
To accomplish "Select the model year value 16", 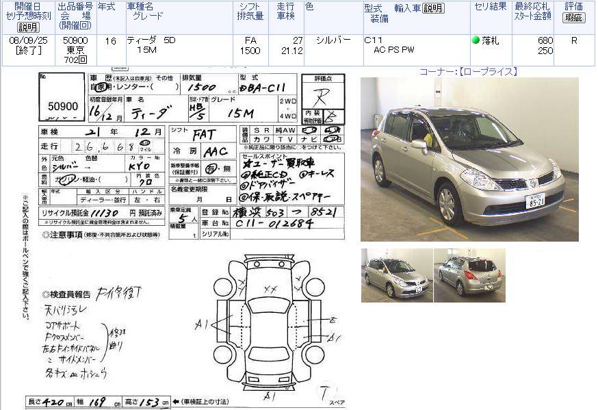I will pyautogui.click(x=111, y=40).
